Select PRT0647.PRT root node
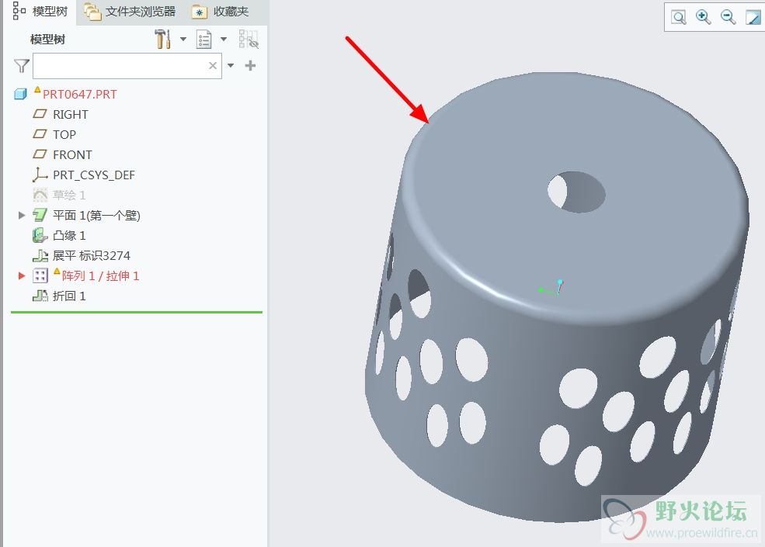 (79, 94)
